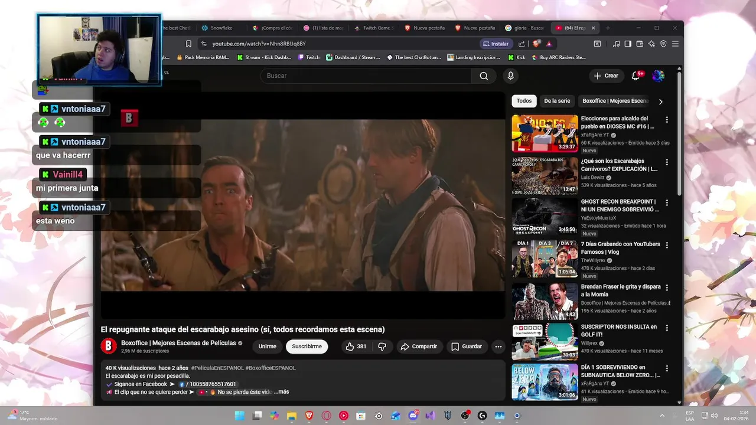Image resolution: width=756 pixels, height=425 pixels.
Task: Open the Landing Inscripcion bookmark
Action: (474, 57)
